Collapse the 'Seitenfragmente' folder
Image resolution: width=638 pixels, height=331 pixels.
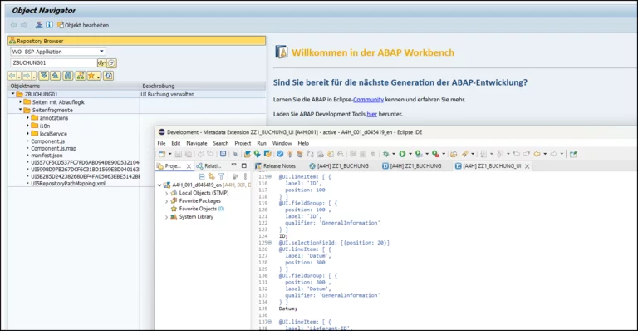[20, 110]
